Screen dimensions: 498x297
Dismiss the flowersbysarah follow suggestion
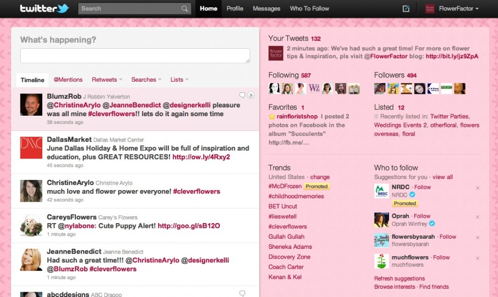pyautogui.click(x=478, y=238)
